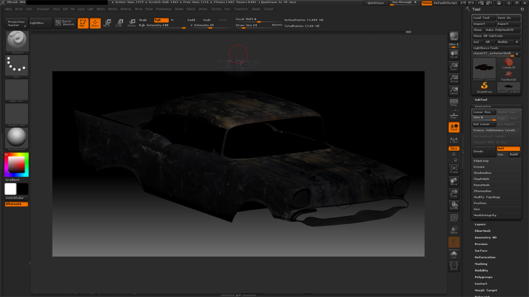Screen dimensions: 529x297
Task: Toggle the Mrgb channel button
Action: (x=143, y=20)
